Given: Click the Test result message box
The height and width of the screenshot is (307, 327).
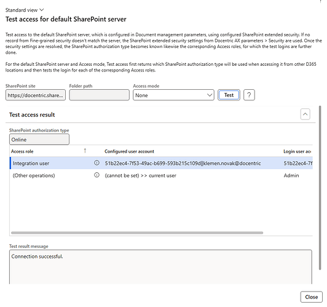Looking at the screenshot, I should 160,267.
